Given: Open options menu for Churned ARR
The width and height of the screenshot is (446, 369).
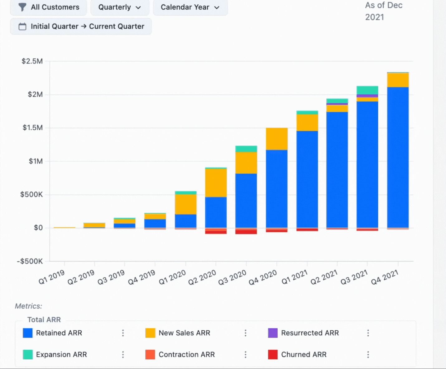Looking at the screenshot, I should point(368,355).
